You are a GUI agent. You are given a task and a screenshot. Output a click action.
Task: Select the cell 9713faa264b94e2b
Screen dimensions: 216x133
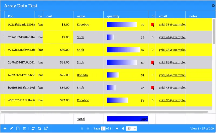coord(19,50)
